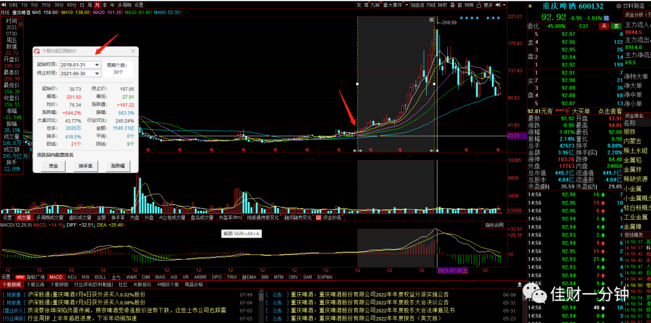Switch to the yearly 年 period

(x=112, y=5)
